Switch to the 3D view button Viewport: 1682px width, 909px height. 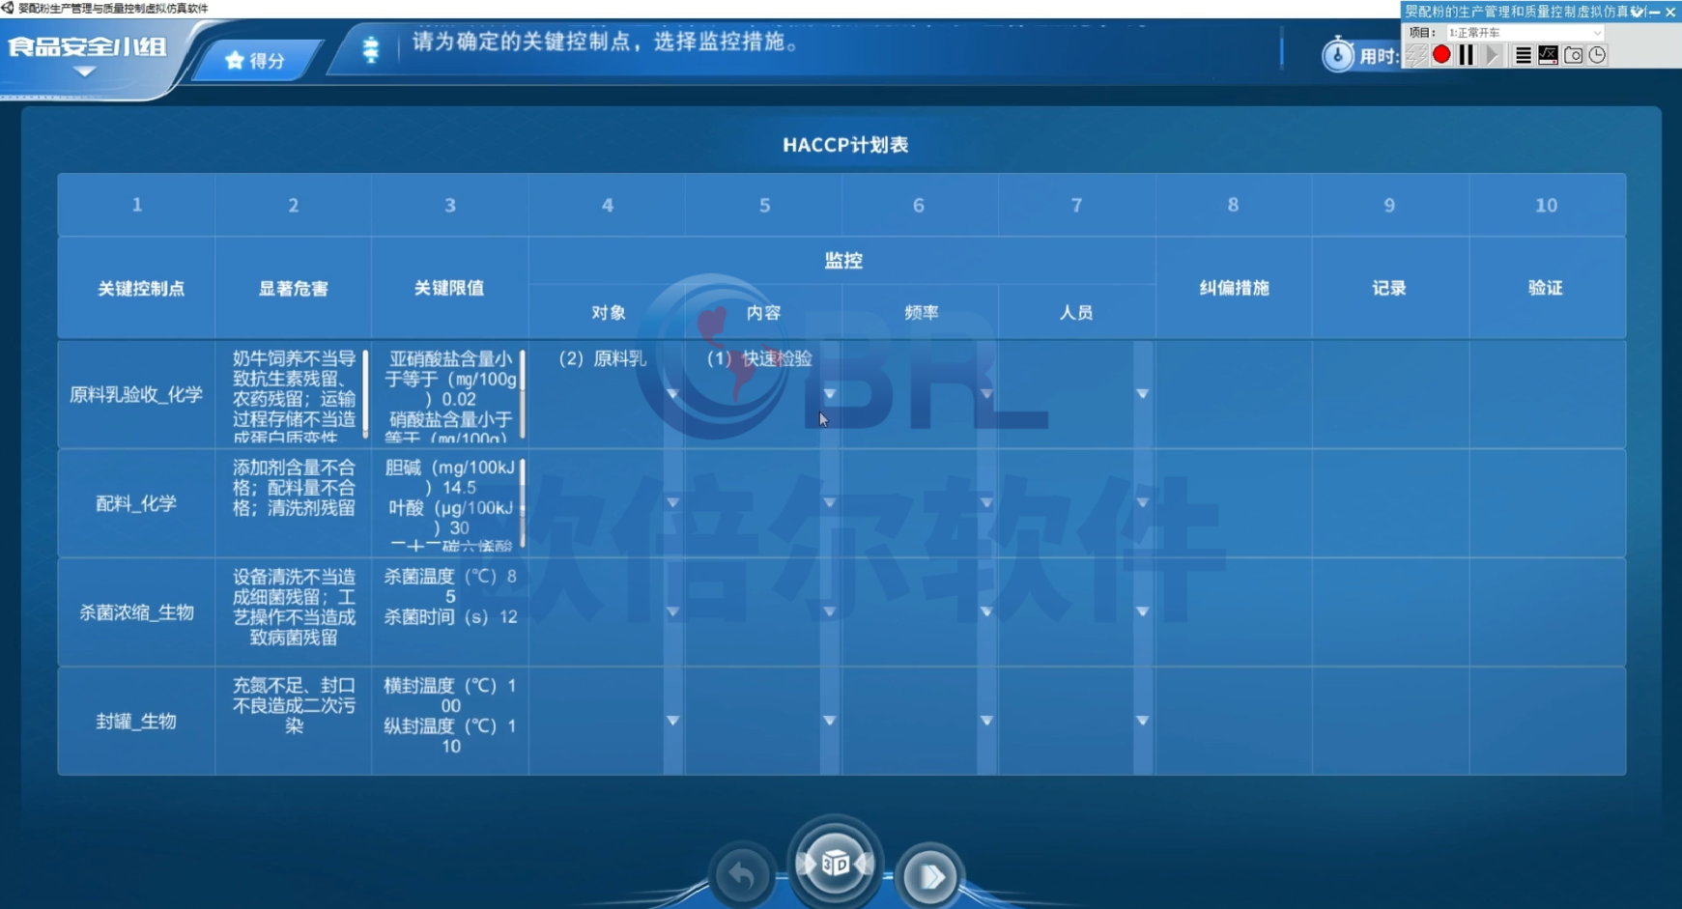[x=835, y=864]
